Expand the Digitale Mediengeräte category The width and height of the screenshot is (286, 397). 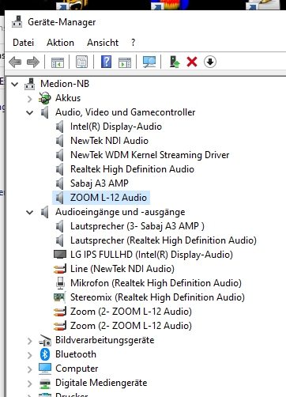click(x=29, y=384)
